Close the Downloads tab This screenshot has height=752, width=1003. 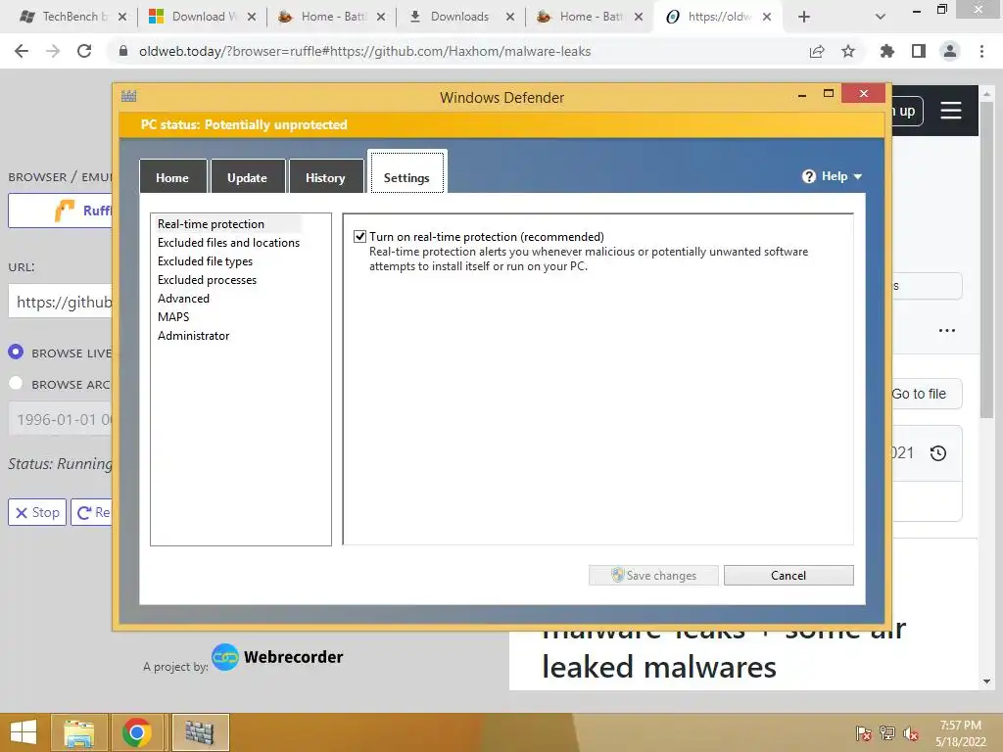point(509,17)
